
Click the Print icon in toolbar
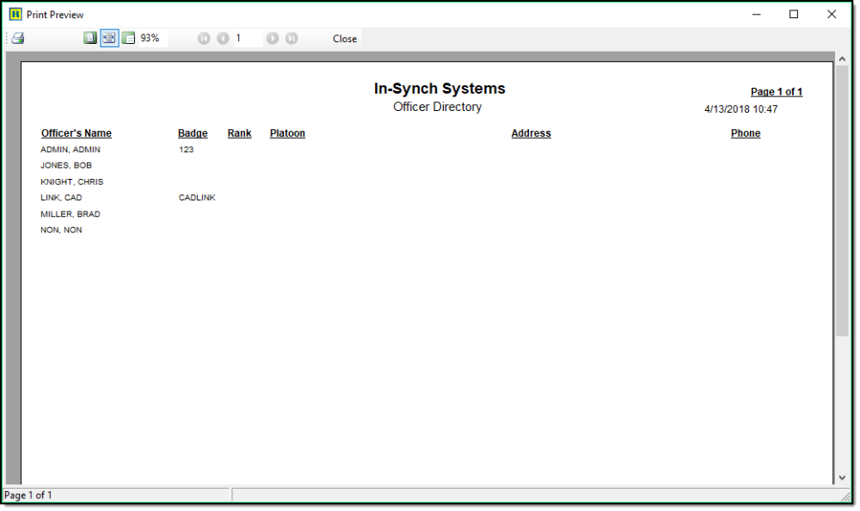pyautogui.click(x=18, y=39)
